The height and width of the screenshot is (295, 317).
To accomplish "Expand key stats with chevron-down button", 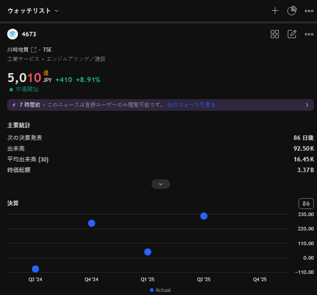I will tap(161, 184).
